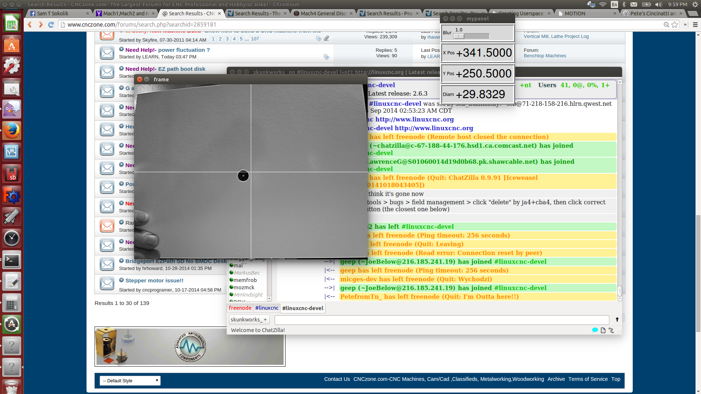Click the ChatZilla chat scrollbar thumb
The width and height of the screenshot is (701, 394).
pos(620,291)
